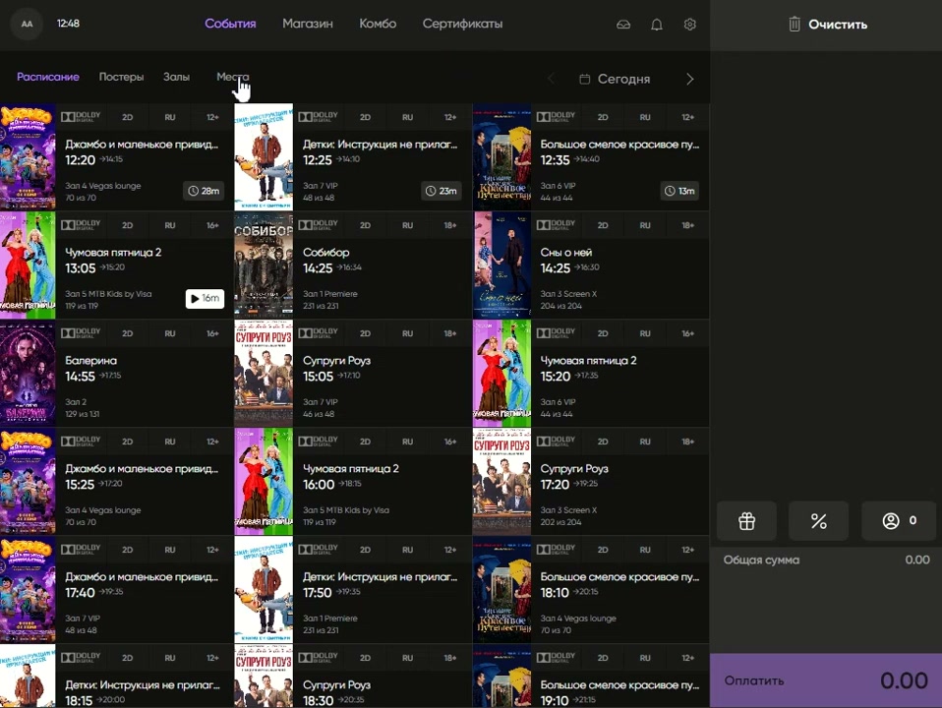Image resolution: width=942 pixels, height=708 pixels.
Task: Click the 28m timer badge on Джамбо 12:20
Action: point(204,191)
